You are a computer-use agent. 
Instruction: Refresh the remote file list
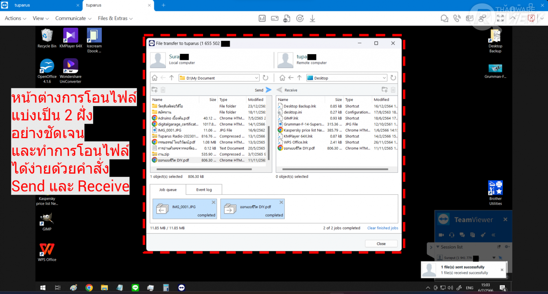click(393, 78)
